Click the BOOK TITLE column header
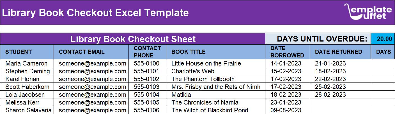Screen dimensions: 395x114 tap(216, 52)
